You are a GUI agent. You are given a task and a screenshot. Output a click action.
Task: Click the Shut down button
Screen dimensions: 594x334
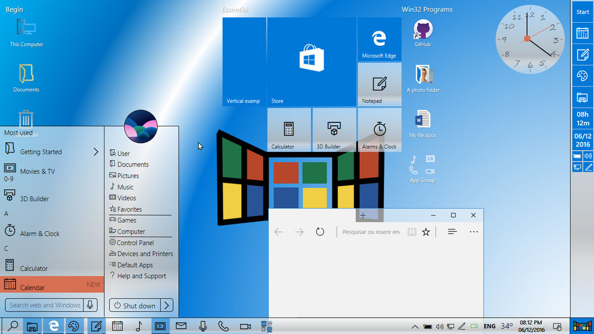(135, 305)
